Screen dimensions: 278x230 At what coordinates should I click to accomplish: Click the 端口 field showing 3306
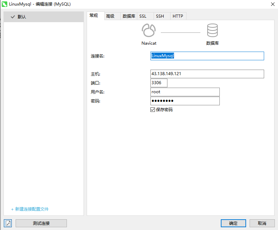pyautogui.click(x=159, y=83)
